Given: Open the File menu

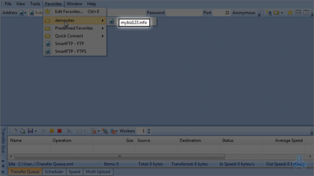Looking at the screenshot, I should click(x=8, y=4).
